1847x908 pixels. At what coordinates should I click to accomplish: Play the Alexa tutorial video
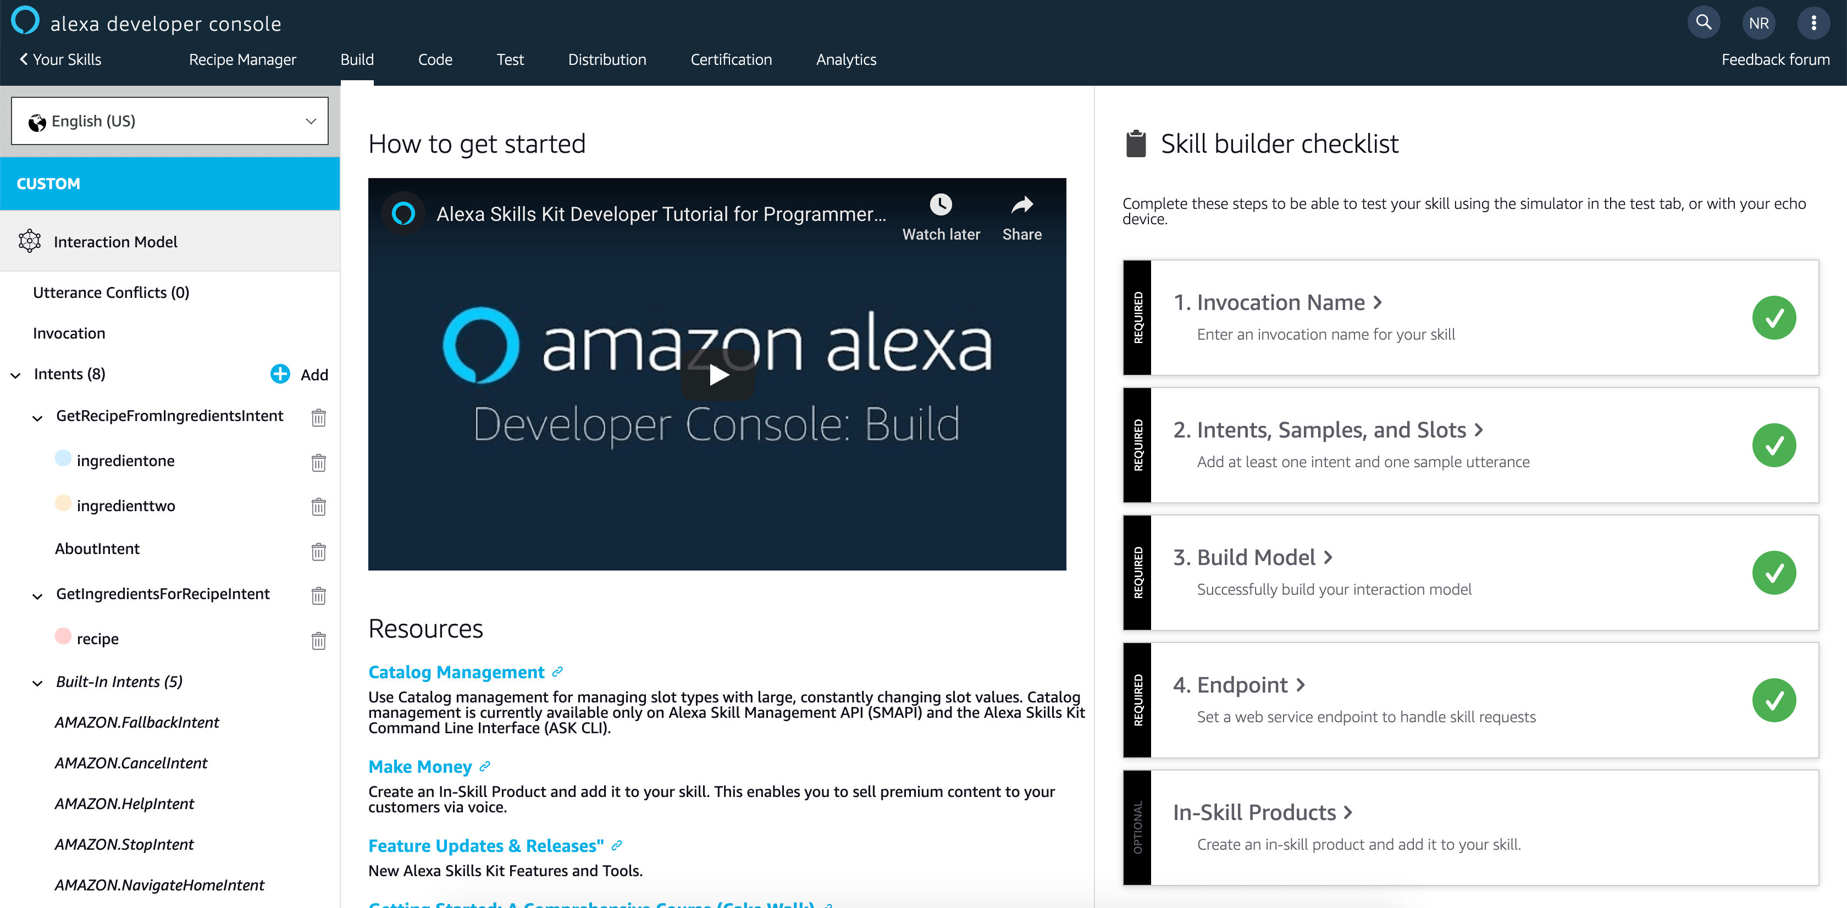718,375
